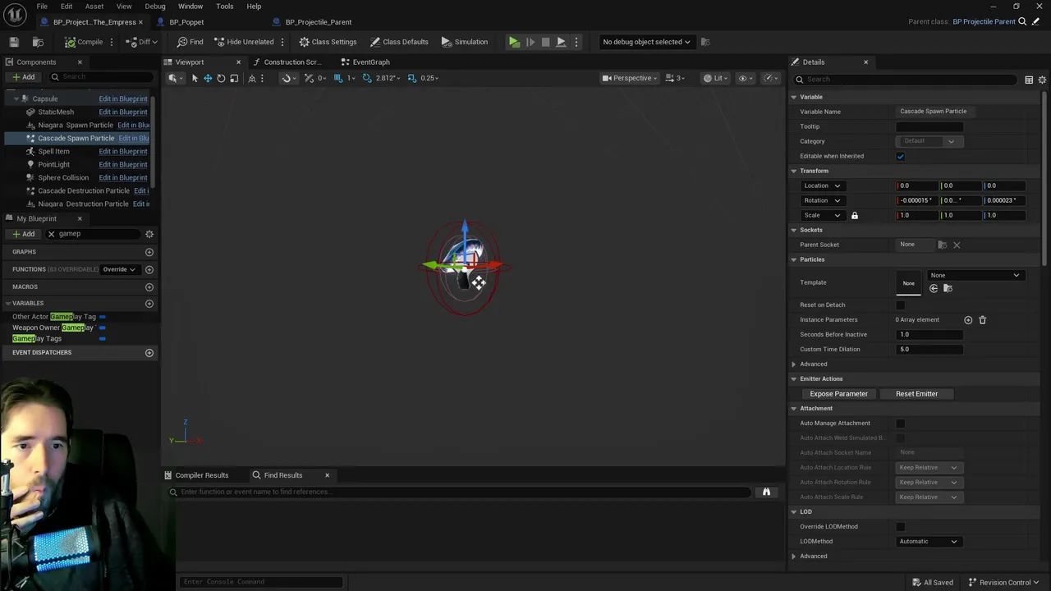Screen dimensions: 1051x591
Task: Select the StaticMesh component
Action: tap(56, 112)
